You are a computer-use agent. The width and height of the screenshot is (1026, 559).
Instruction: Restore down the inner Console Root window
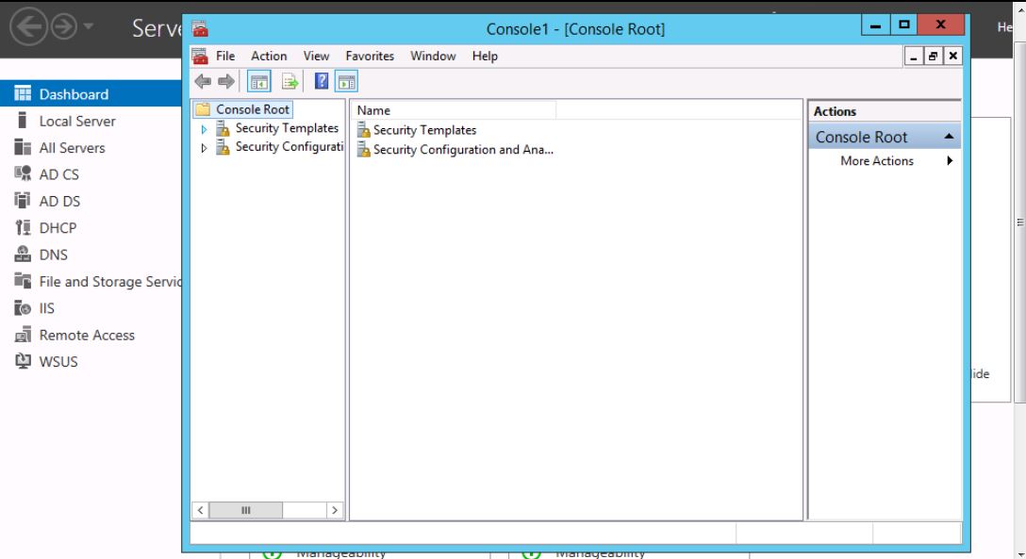(x=933, y=57)
